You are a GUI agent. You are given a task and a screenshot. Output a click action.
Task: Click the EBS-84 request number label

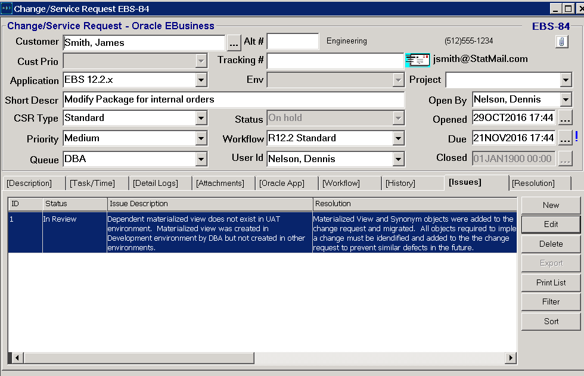(x=551, y=26)
